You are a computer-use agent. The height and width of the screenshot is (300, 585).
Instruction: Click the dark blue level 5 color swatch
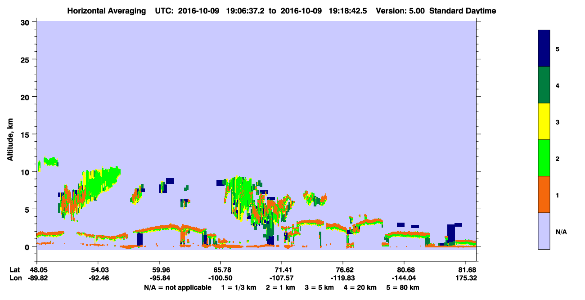tap(544, 48)
